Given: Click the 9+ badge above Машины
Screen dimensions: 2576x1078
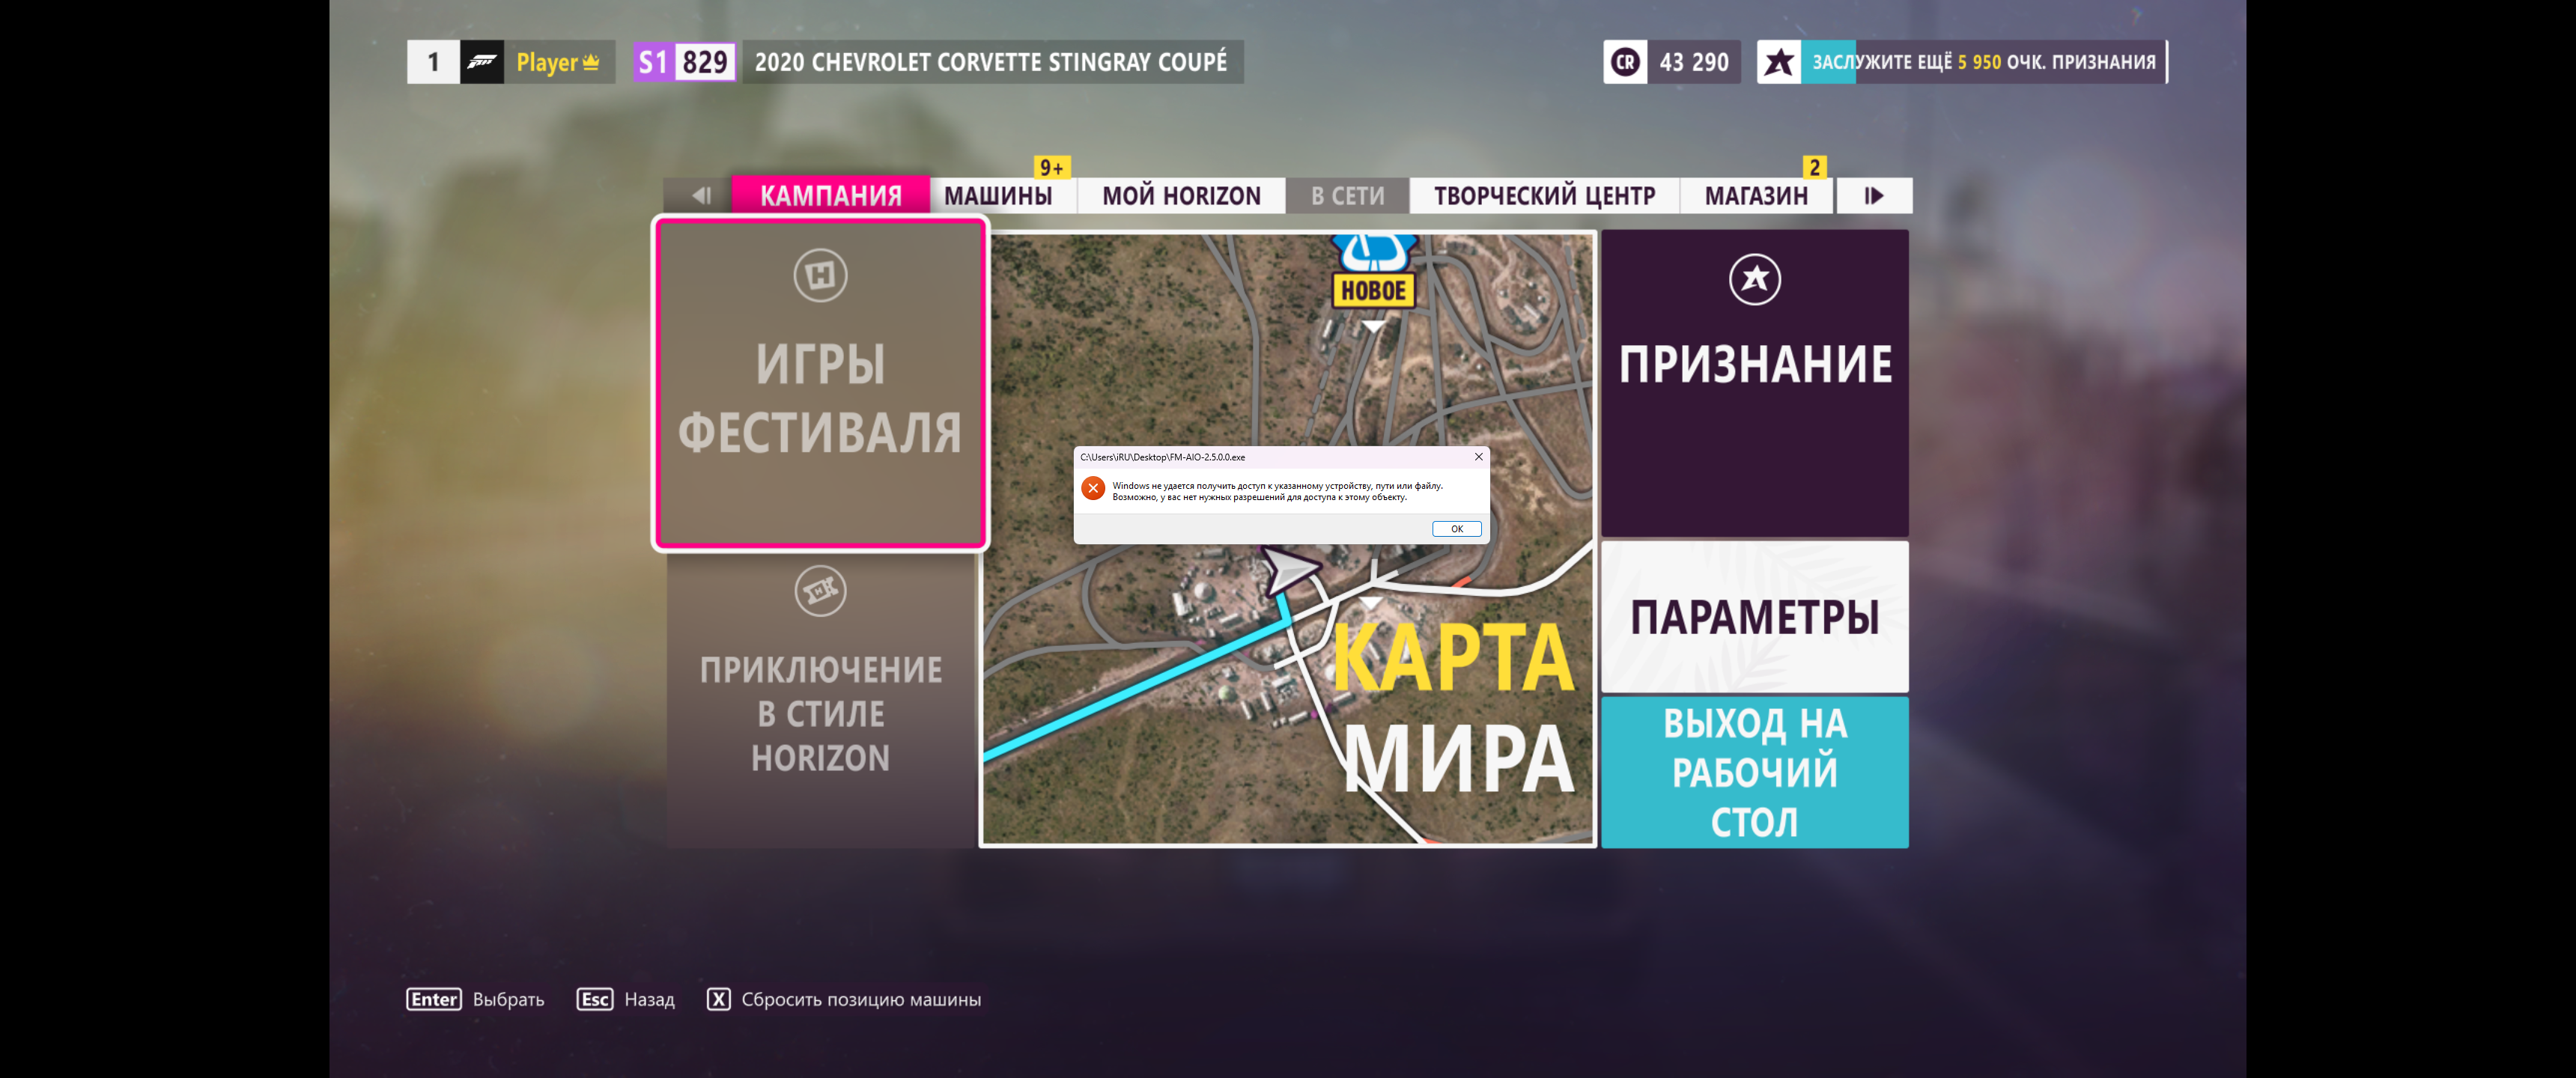Looking at the screenshot, I should tap(1051, 167).
